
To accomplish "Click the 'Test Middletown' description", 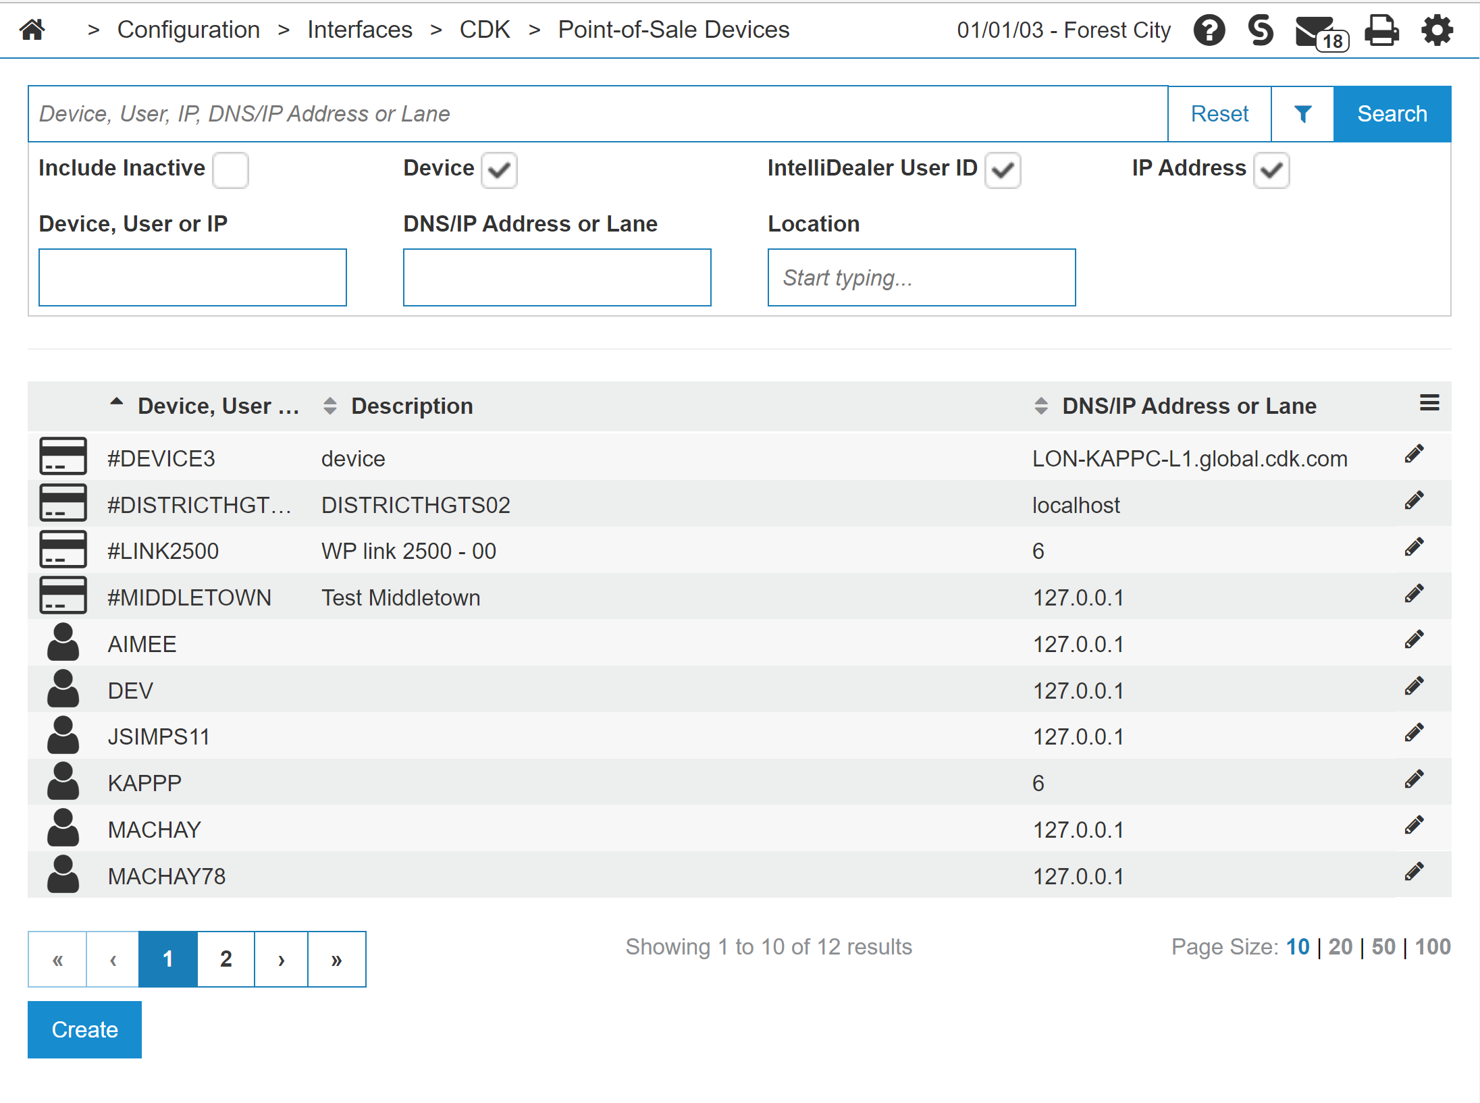I will point(400,597).
